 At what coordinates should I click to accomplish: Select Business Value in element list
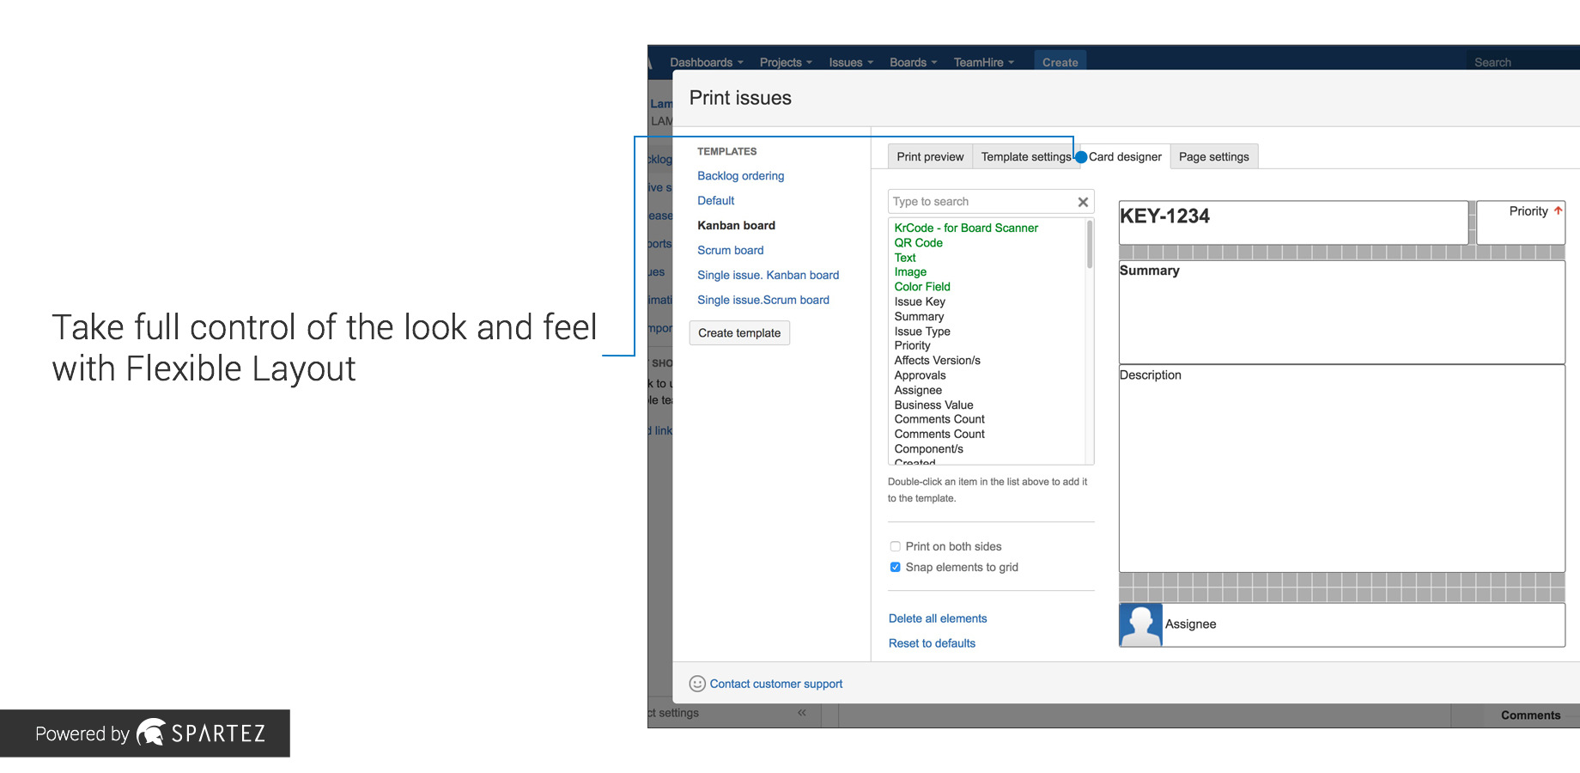933,405
